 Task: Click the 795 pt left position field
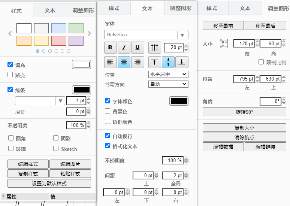pyautogui.click(x=244, y=79)
